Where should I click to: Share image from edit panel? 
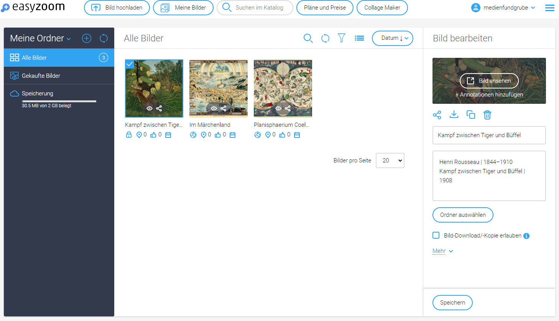tap(437, 115)
